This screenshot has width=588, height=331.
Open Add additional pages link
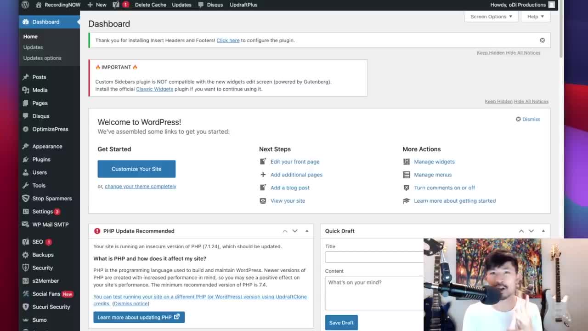click(296, 175)
